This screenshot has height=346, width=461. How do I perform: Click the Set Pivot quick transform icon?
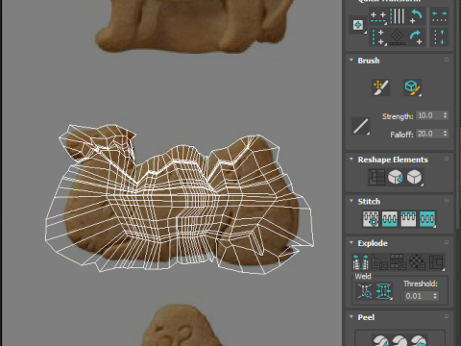[x=358, y=25]
